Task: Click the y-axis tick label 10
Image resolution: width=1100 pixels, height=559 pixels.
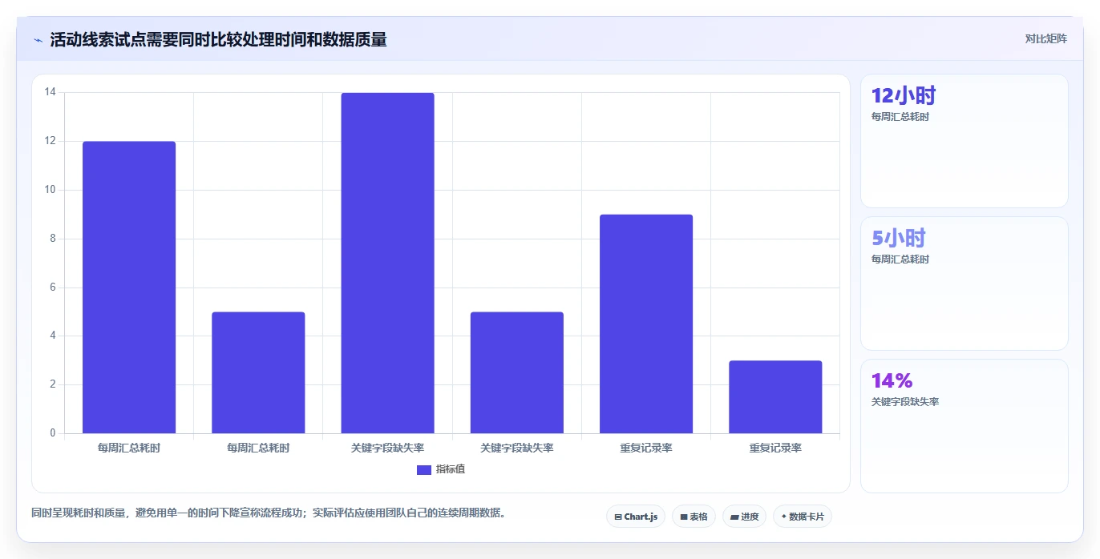Action: (51, 190)
